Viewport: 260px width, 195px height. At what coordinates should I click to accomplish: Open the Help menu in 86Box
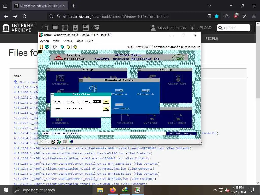[90, 41]
